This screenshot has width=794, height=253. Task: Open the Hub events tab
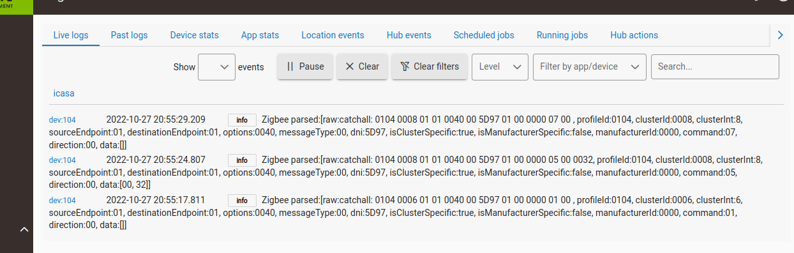(409, 35)
